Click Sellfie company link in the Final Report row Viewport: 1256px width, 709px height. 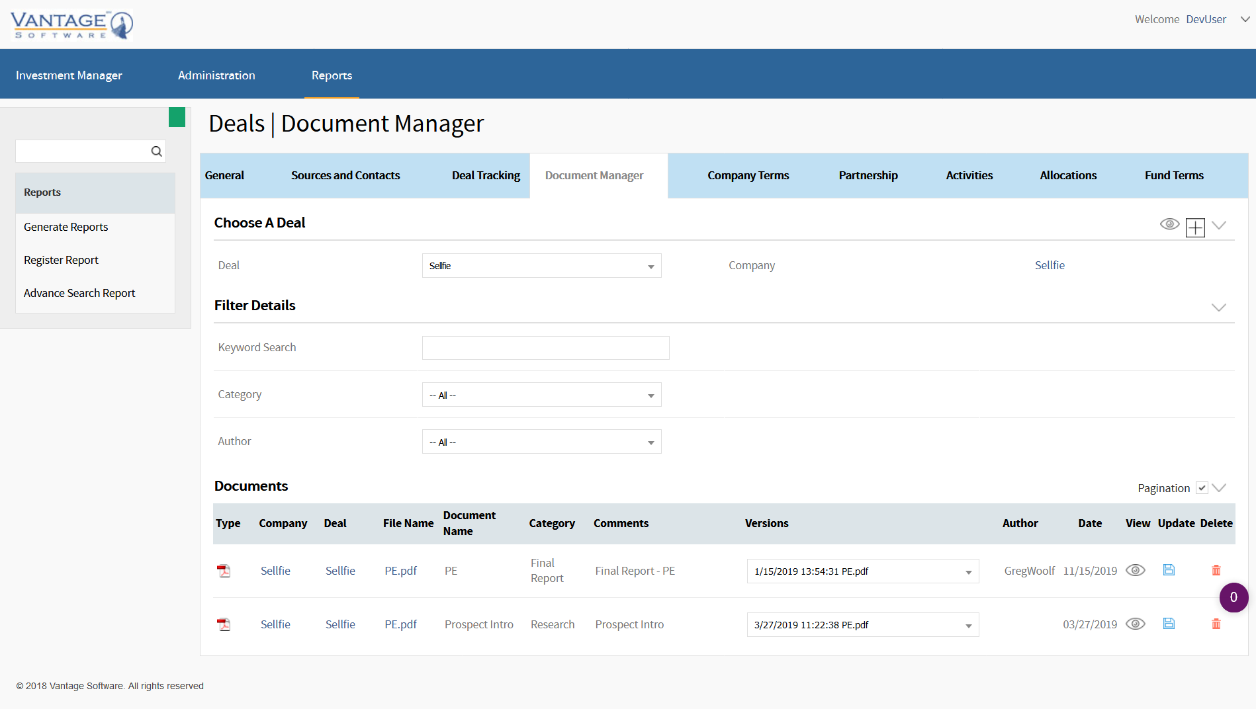click(x=275, y=571)
